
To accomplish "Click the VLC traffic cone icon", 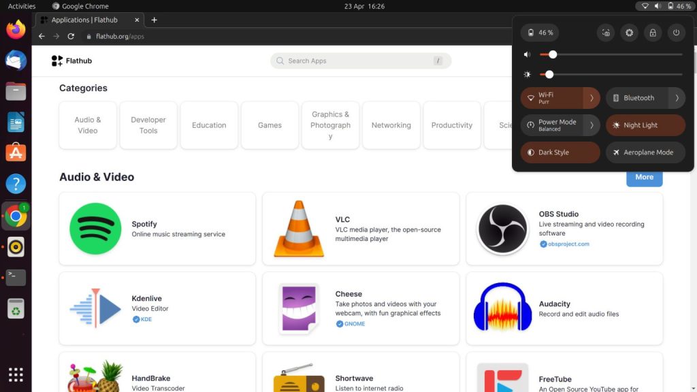I will pyautogui.click(x=298, y=229).
